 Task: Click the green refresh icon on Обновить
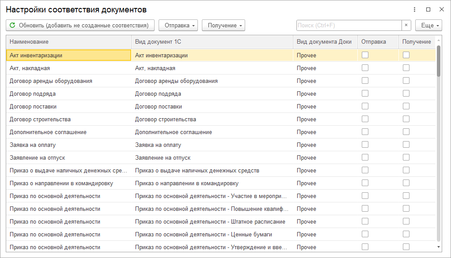tap(12, 26)
